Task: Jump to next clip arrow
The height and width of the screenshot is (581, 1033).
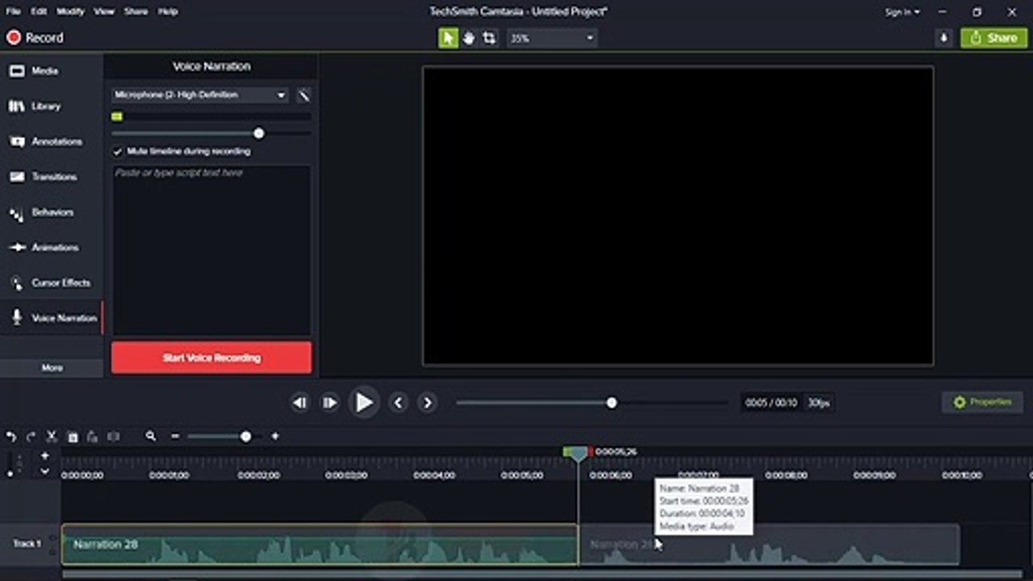Action: [x=428, y=403]
